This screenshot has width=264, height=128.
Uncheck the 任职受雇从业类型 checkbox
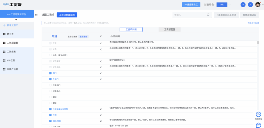(x=50, y=109)
